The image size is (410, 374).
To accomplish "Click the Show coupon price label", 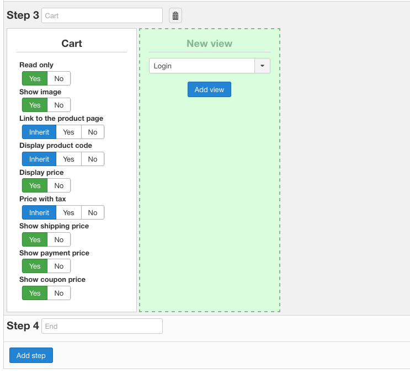I will coord(52,280).
